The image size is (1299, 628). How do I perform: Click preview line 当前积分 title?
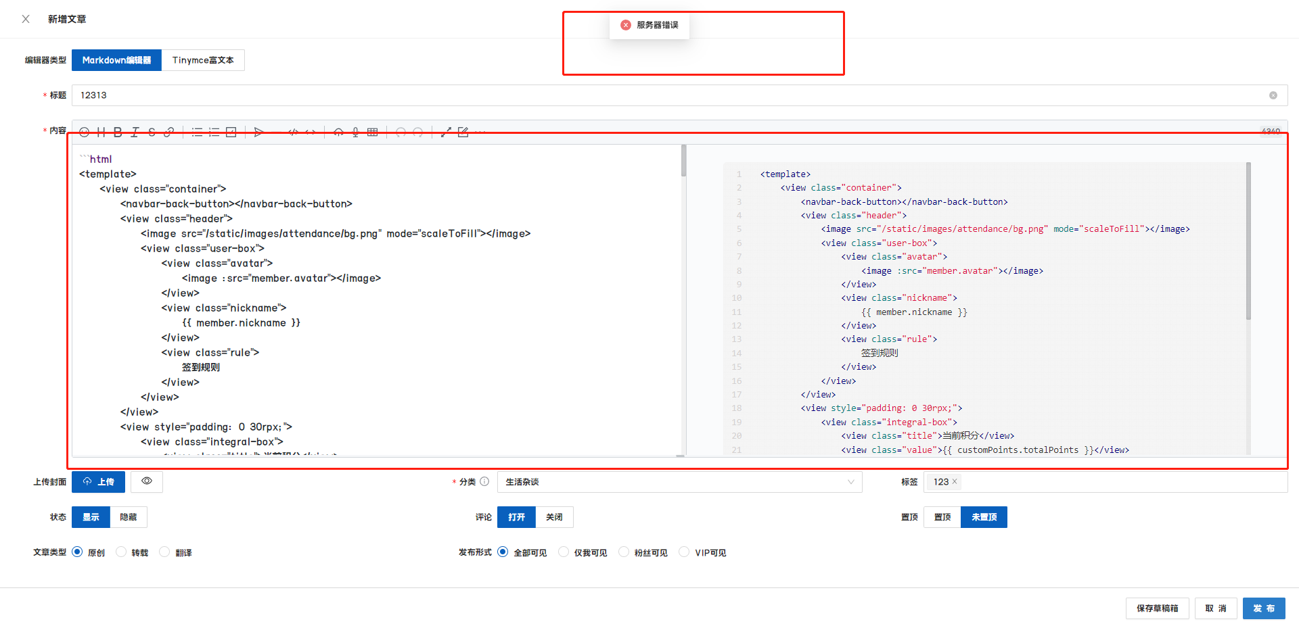tap(928, 436)
